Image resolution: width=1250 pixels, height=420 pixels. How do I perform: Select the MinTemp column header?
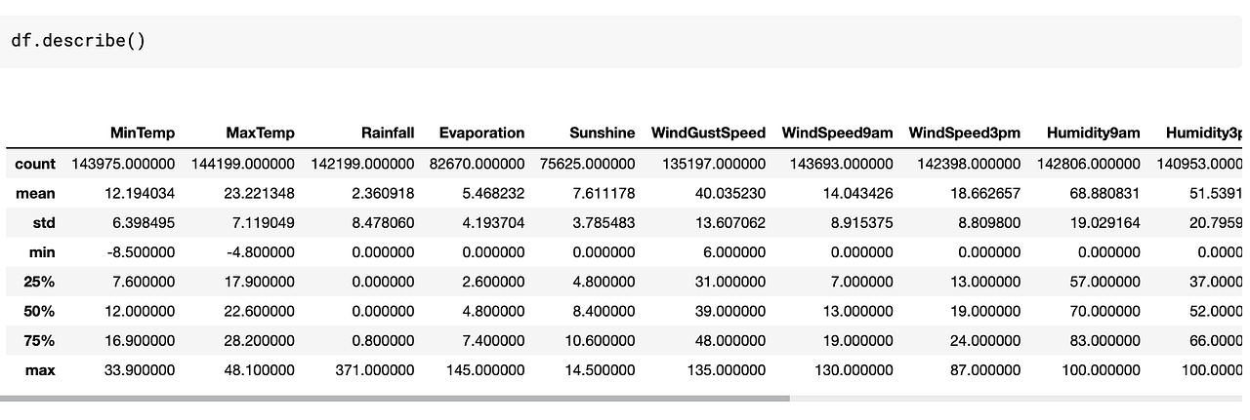(143, 133)
